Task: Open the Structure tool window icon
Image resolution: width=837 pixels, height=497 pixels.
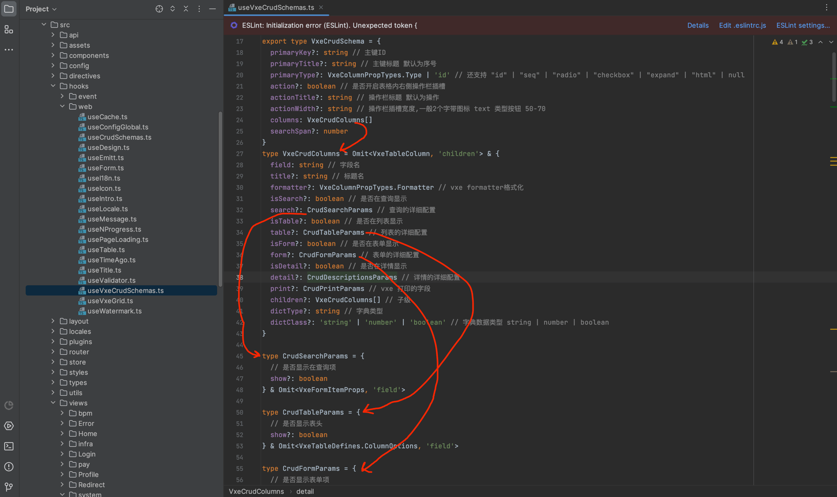Action: coord(9,30)
